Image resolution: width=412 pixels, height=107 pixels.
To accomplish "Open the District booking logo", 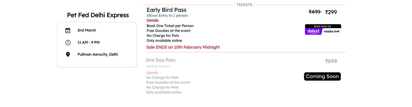I will pos(313,31).
